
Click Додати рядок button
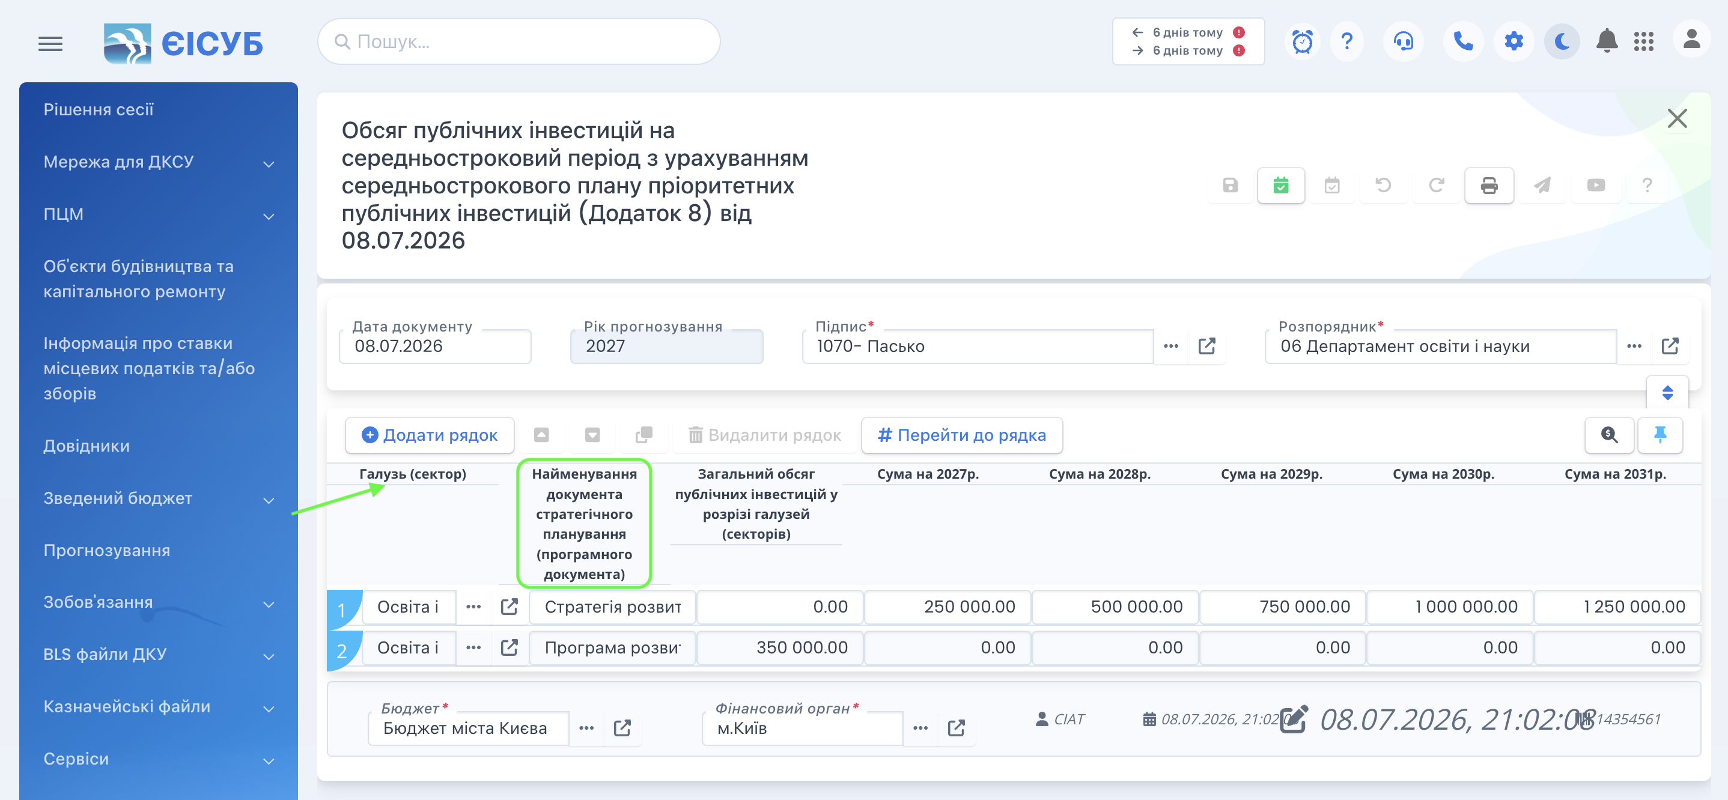[430, 435]
